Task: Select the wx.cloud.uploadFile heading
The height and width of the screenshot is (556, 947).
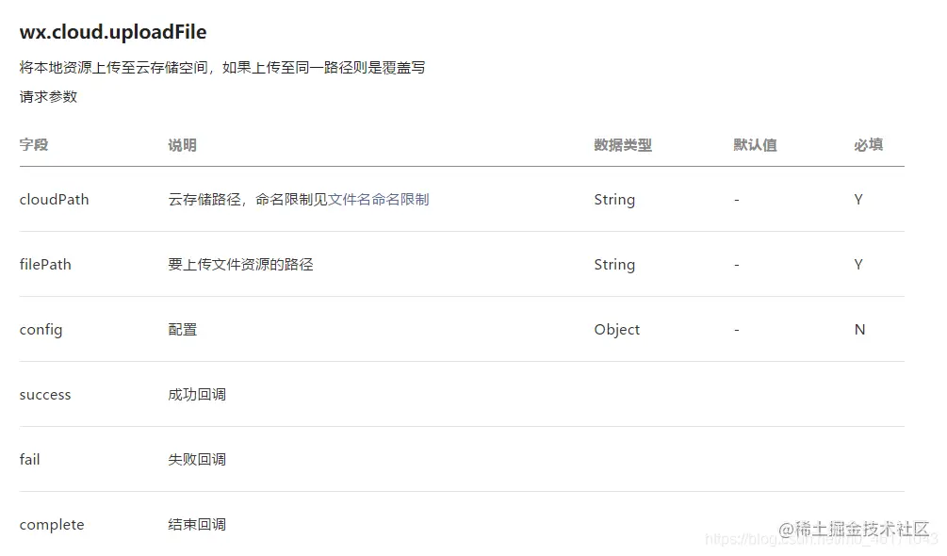Action: (x=113, y=32)
